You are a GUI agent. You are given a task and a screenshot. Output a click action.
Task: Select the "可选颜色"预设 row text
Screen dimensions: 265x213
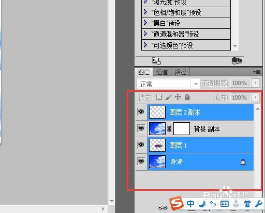coord(172,45)
